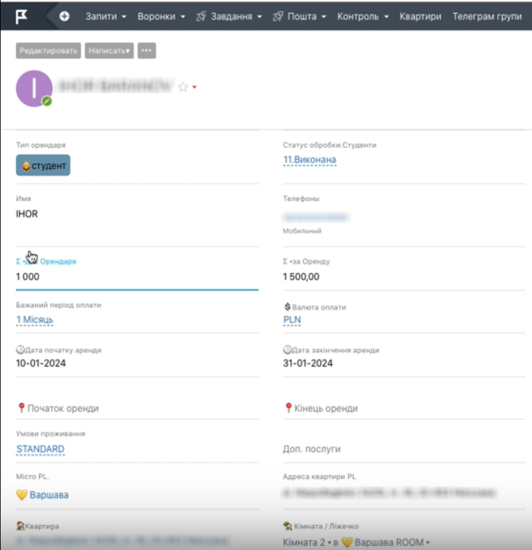Open the Запити menu
This screenshot has height=550, width=532.
tap(106, 16)
